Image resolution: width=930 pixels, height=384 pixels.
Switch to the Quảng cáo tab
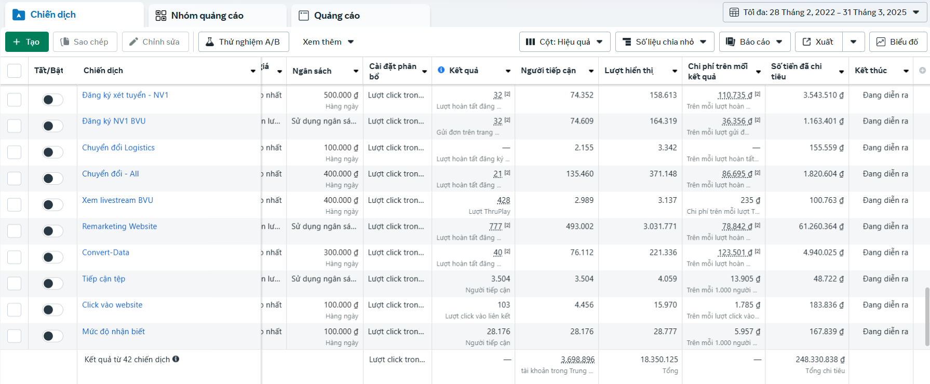pos(336,16)
